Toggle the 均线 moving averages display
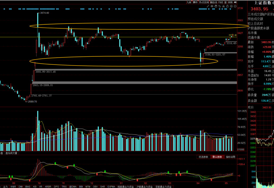 [x=220, y=2]
